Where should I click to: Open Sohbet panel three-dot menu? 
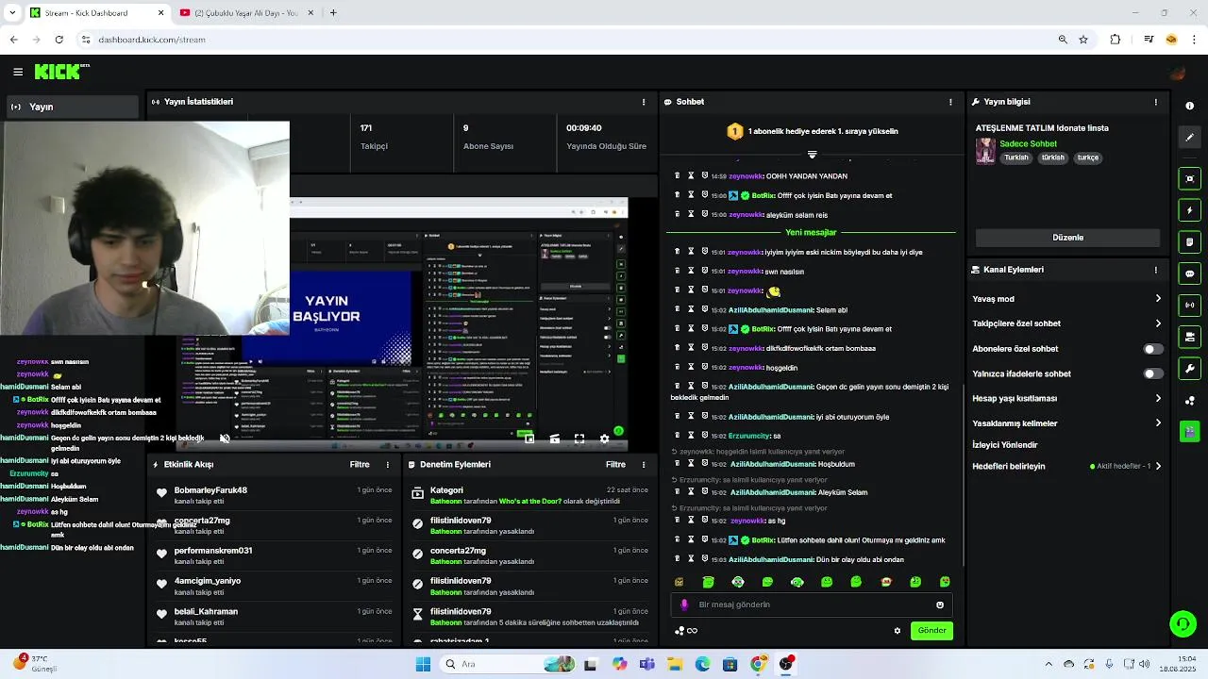(950, 102)
